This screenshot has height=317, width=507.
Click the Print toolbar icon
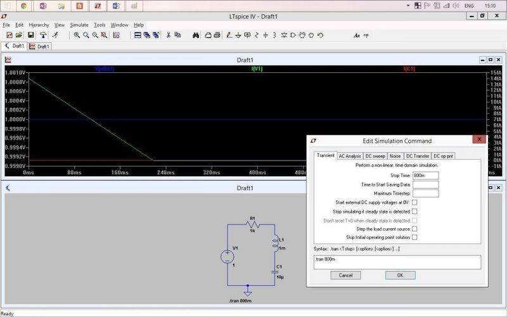[x=217, y=36]
